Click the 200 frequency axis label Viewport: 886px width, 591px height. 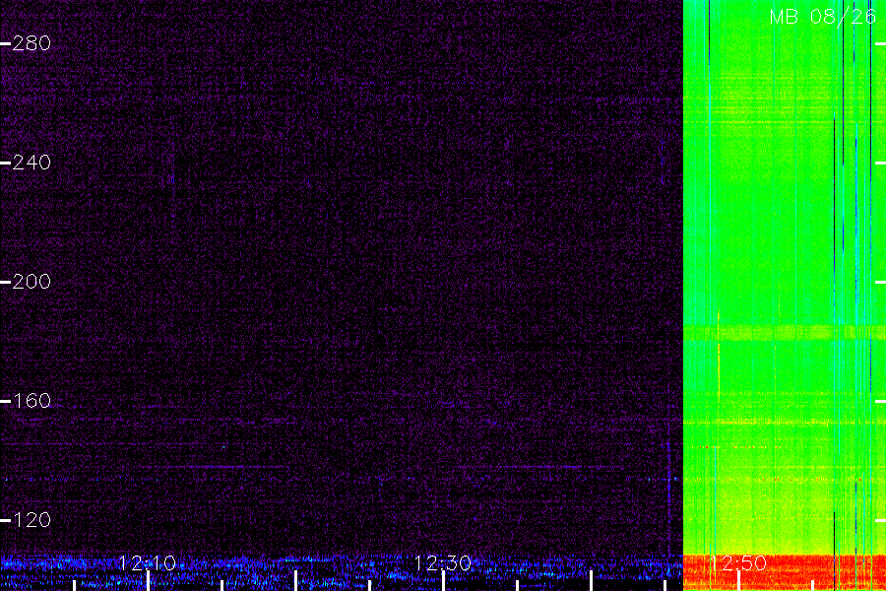pos(32,281)
